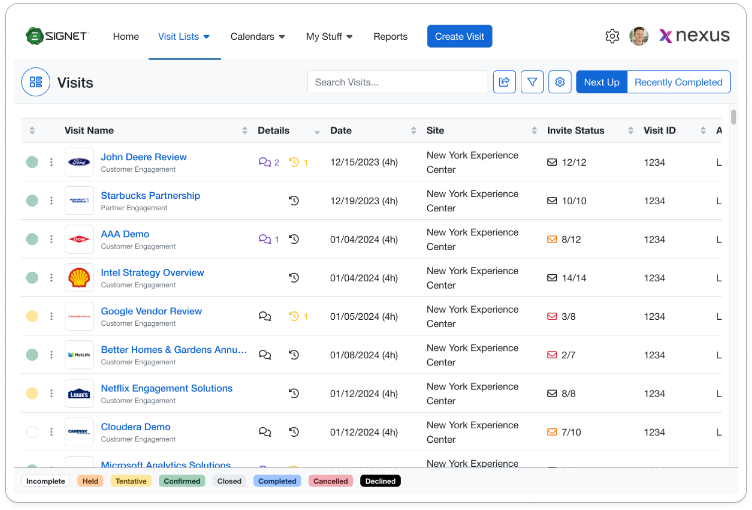
Task: Click yellow status dot for Google Vendor Review
Action: click(32, 316)
